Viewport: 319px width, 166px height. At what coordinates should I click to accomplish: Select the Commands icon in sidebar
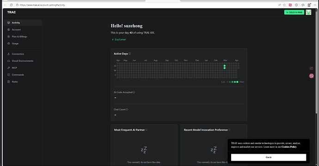point(8,74)
